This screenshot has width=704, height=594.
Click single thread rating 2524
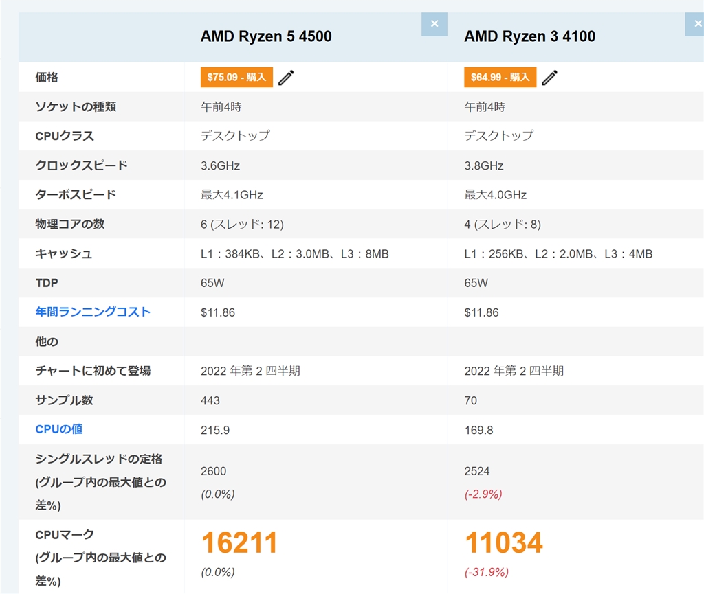click(477, 471)
